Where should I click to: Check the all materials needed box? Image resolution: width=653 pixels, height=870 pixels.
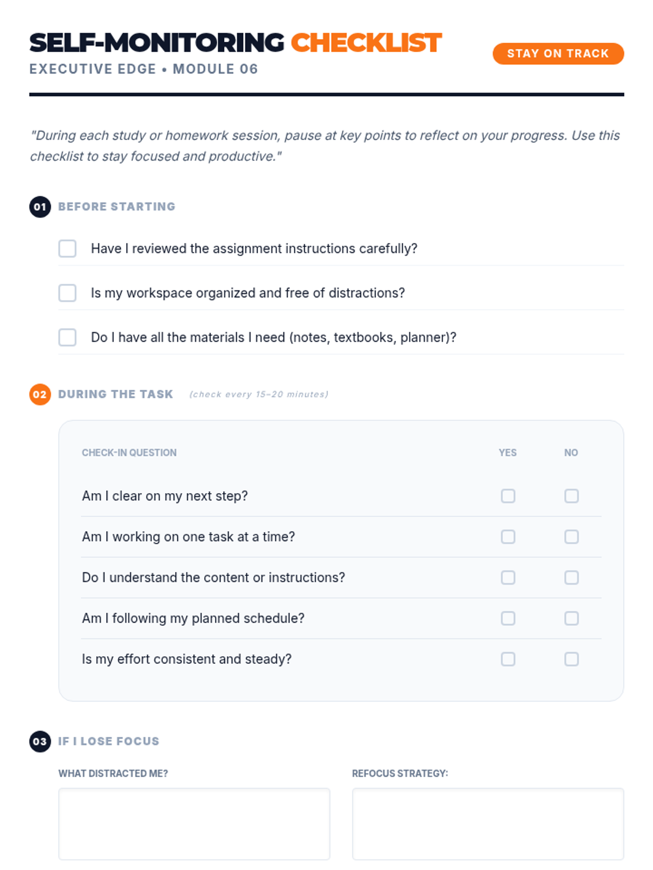67,337
